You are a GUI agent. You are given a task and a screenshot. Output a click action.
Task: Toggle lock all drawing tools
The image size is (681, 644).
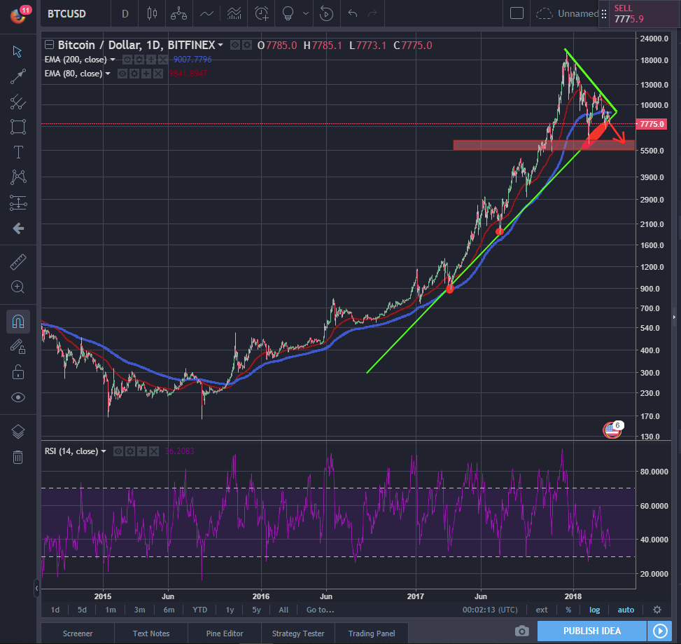pos(17,372)
